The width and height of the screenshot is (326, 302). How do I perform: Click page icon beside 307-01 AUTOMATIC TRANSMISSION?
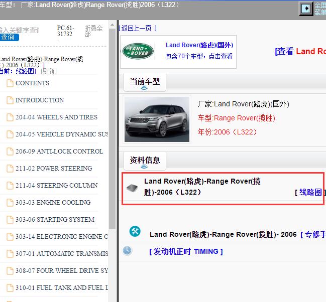[x=10, y=253]
